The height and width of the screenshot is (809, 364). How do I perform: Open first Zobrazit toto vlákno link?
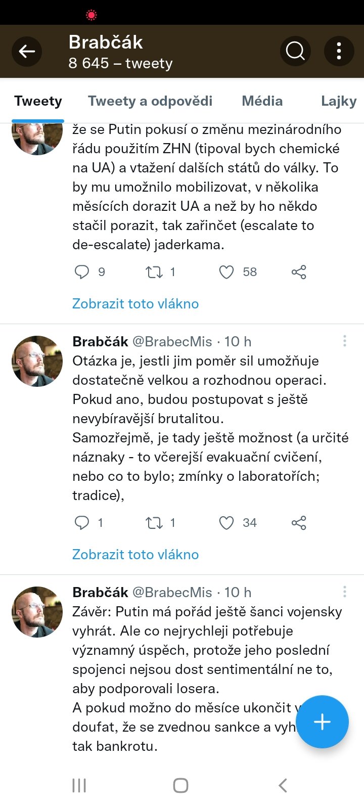135,304
